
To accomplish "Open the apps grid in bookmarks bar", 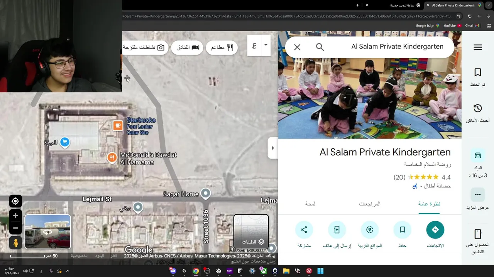I will click(489, 26).
